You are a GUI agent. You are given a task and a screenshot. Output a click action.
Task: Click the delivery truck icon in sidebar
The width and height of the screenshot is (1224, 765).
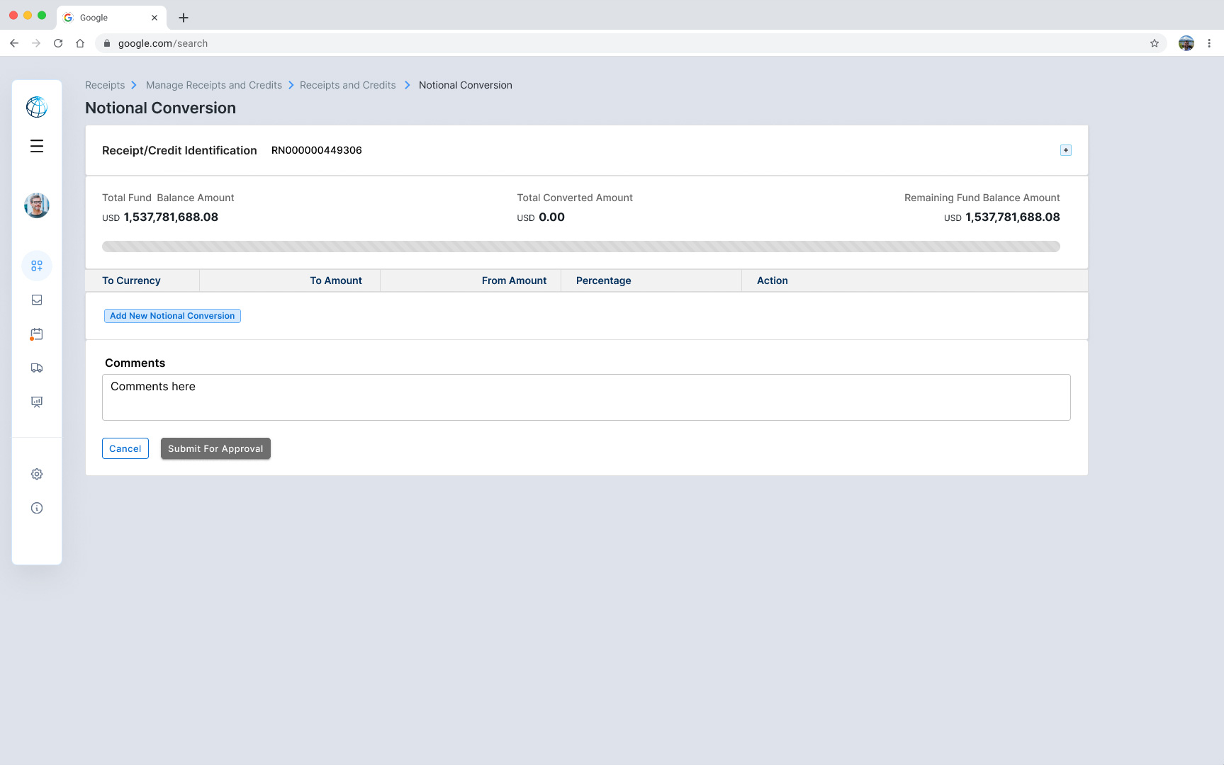pyautogui.click(x=37, y=368)
